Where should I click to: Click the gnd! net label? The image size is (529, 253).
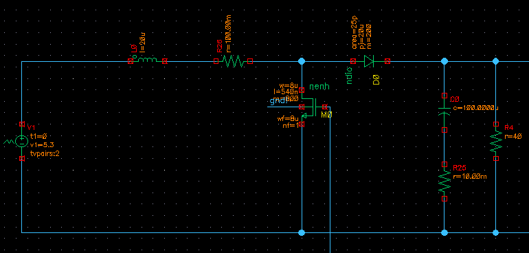coord(278,101)
